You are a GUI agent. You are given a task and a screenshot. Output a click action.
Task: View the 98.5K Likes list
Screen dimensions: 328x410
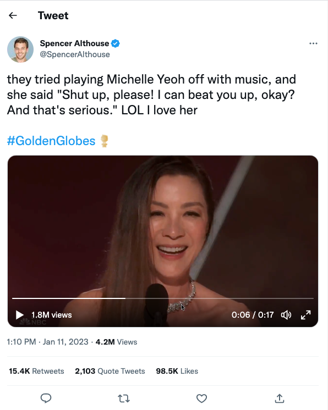[177, 371]
